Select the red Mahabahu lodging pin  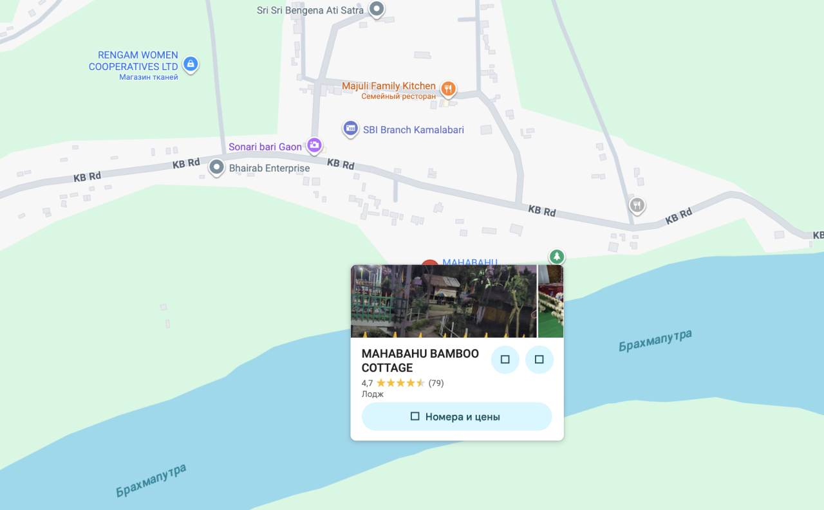point(429,262)
